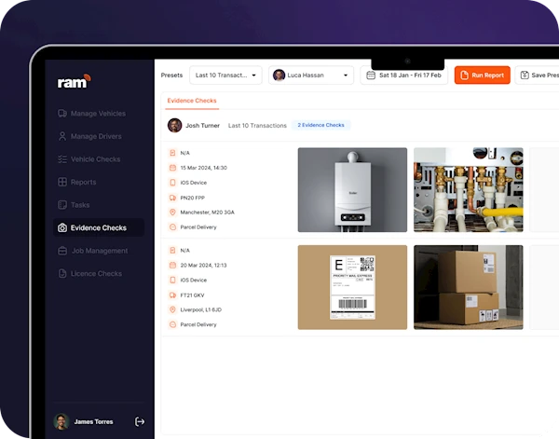This screenshot has height=439, width=559.
Task: Click the Tasks sidebar icon
Action: tap(62, 205)
